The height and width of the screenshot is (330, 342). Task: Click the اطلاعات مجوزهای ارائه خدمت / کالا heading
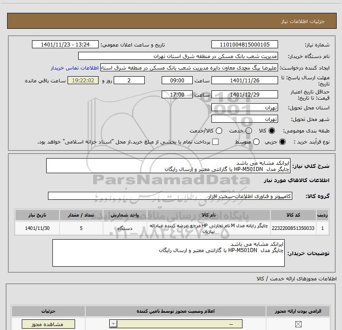(296, 279)
